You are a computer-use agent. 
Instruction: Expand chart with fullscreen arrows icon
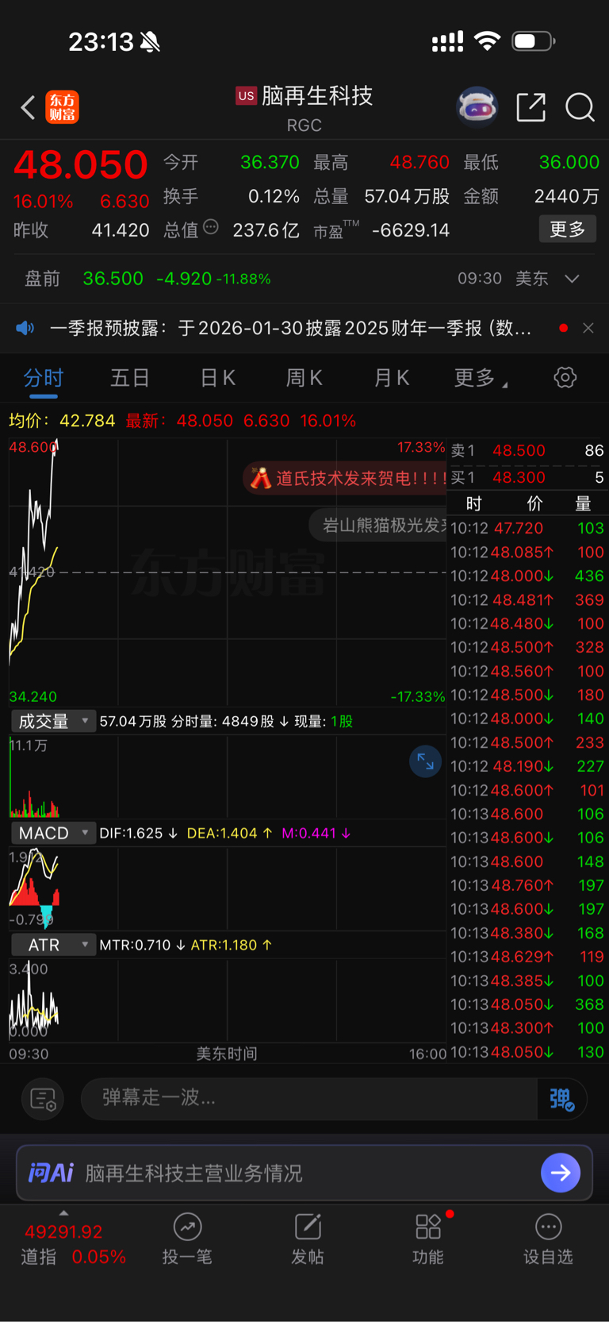coord(425,761)
